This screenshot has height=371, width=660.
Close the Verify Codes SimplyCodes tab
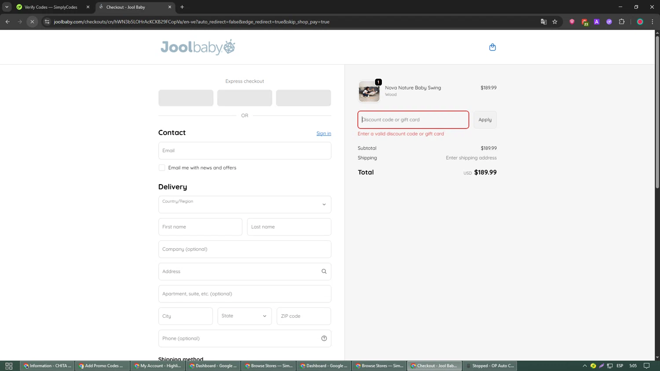[x=88, y=7]
